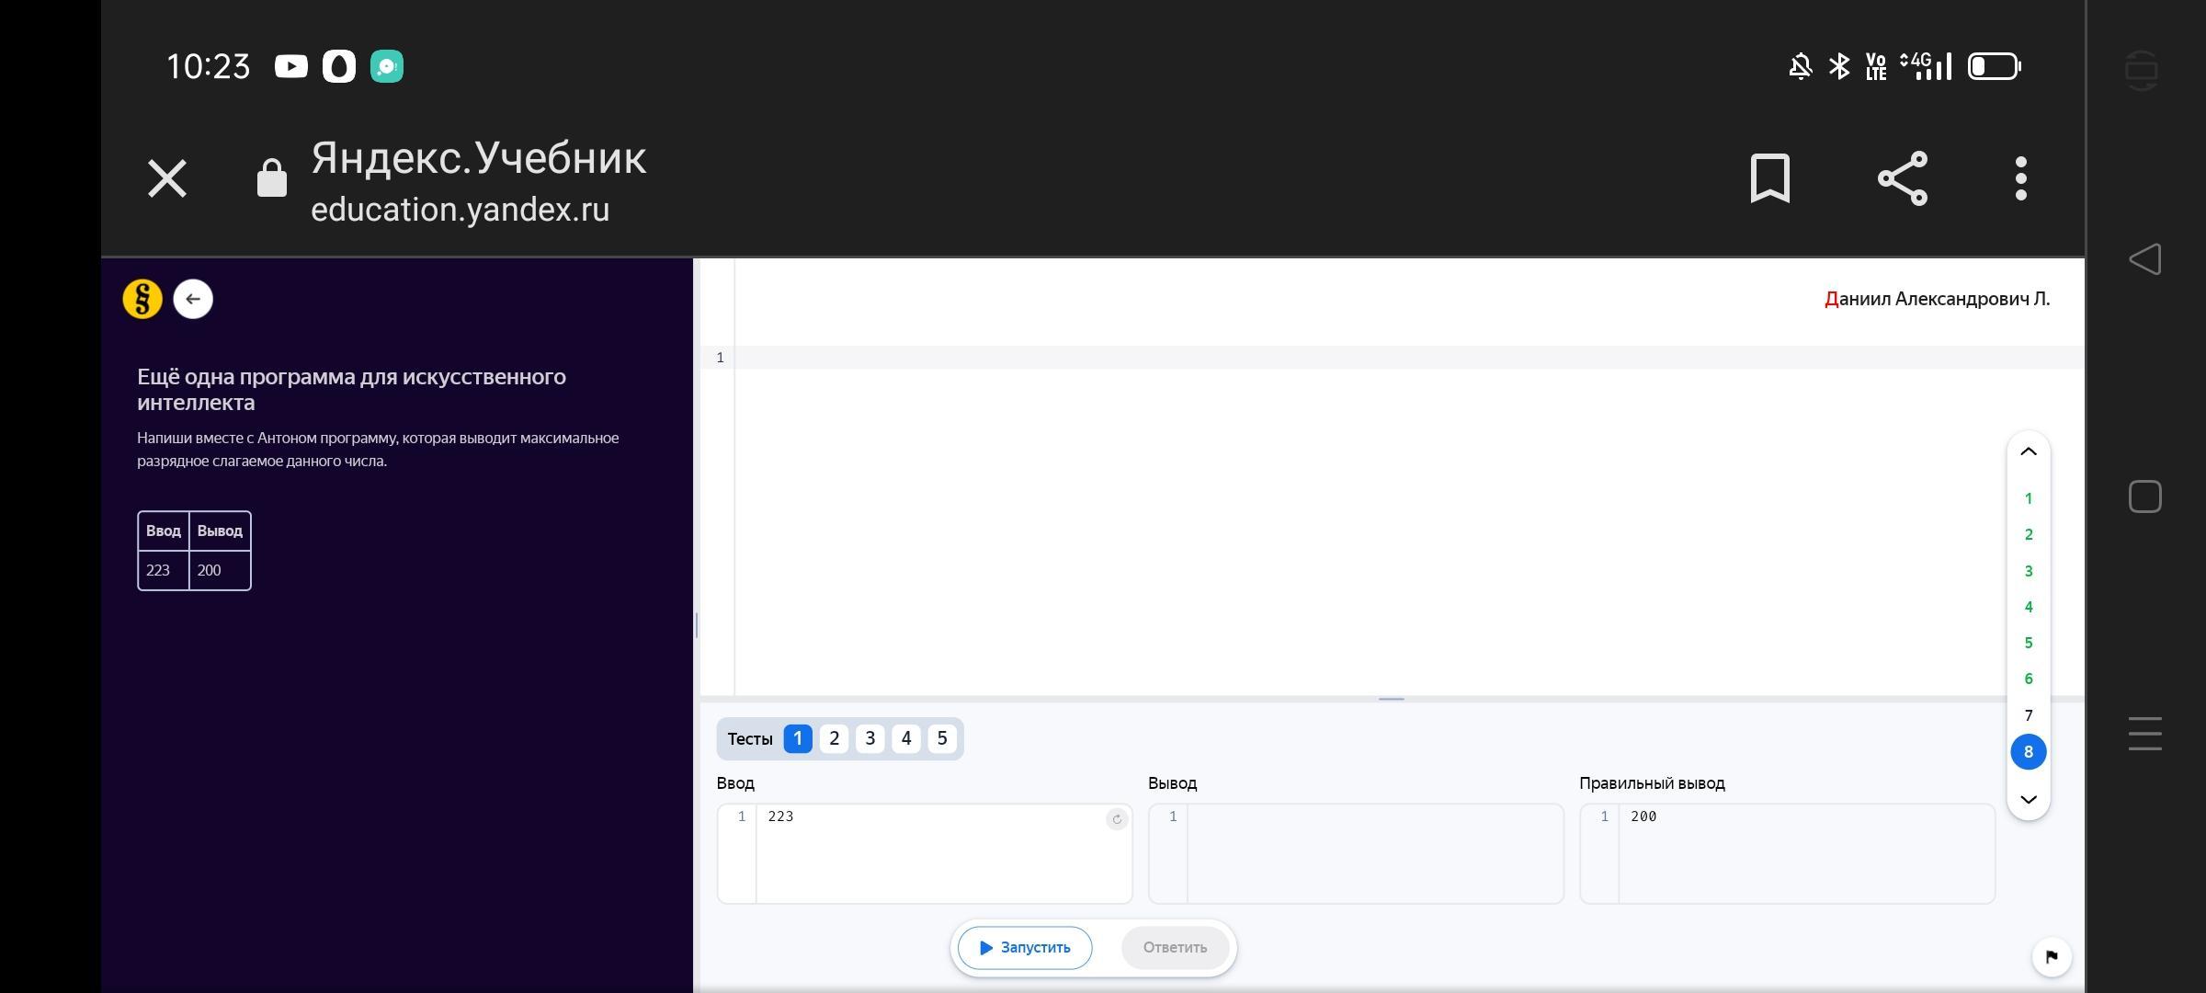
Task: Reset input with the refresh icon
Action: point(1116,819)
